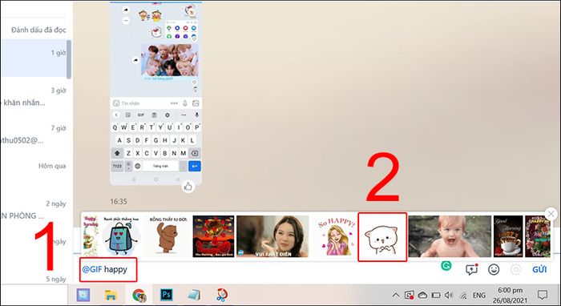This screenshot has width=561, height=306.
Task: Open File Explorer from taskbar
Action: click(x=111, y=295)
